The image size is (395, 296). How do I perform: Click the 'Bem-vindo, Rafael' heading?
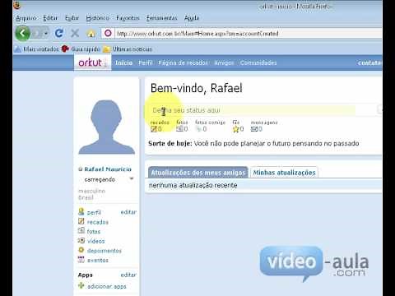point(197,88)
